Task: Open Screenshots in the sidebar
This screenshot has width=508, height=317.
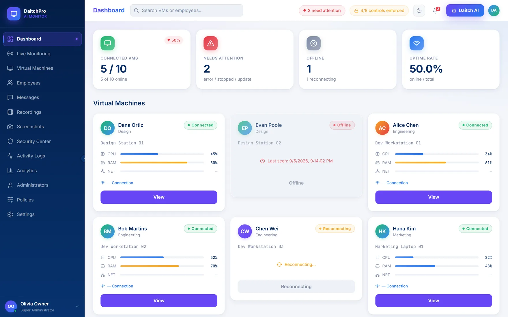Action: (42, 127)
